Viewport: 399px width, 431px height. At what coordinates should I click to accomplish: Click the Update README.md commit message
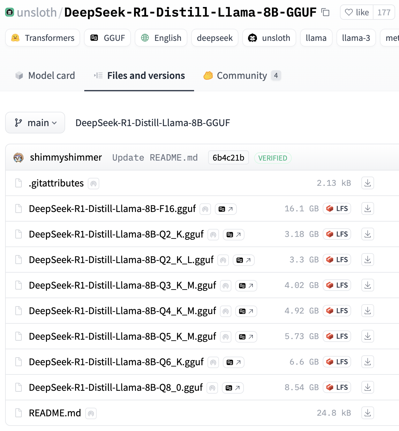[x=155, y=158]
